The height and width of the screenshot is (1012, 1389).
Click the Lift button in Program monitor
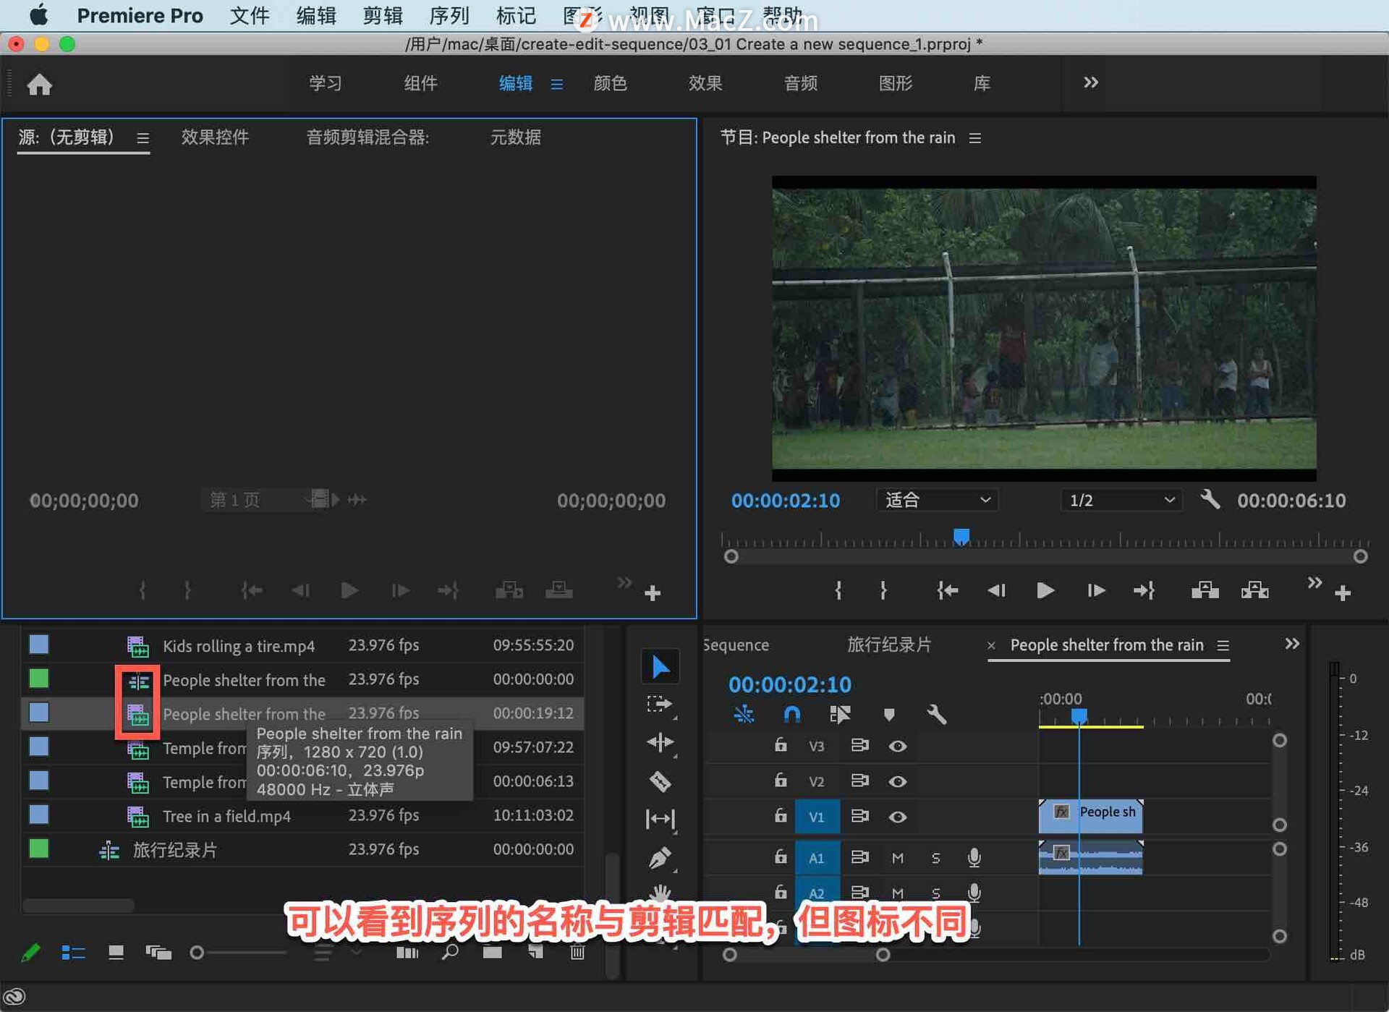pyautogui.click(x=1205, y=591)
